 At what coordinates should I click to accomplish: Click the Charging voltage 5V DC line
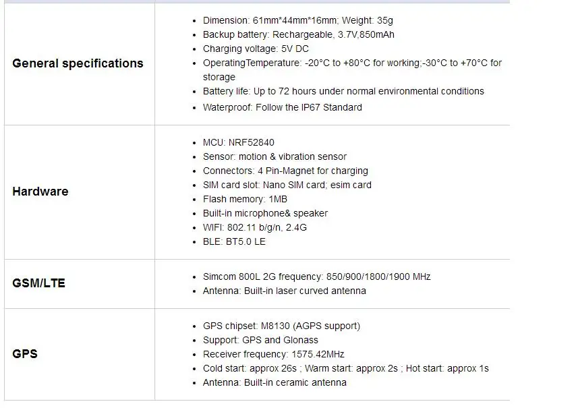[x=256, y=49]
